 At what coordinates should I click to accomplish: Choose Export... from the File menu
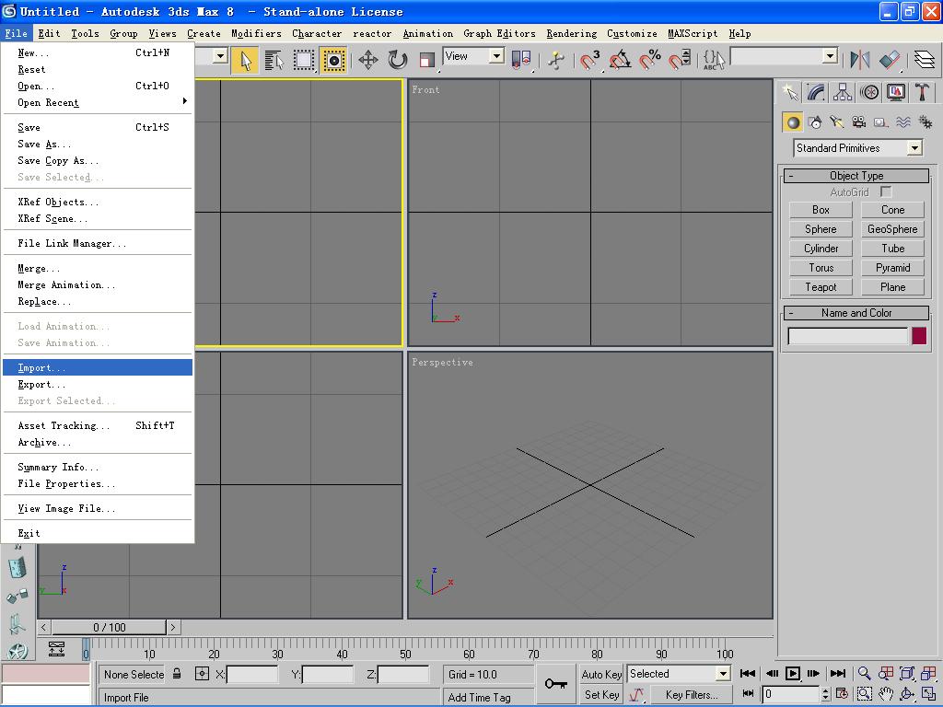pyautogui.click(x=98, y=384)
